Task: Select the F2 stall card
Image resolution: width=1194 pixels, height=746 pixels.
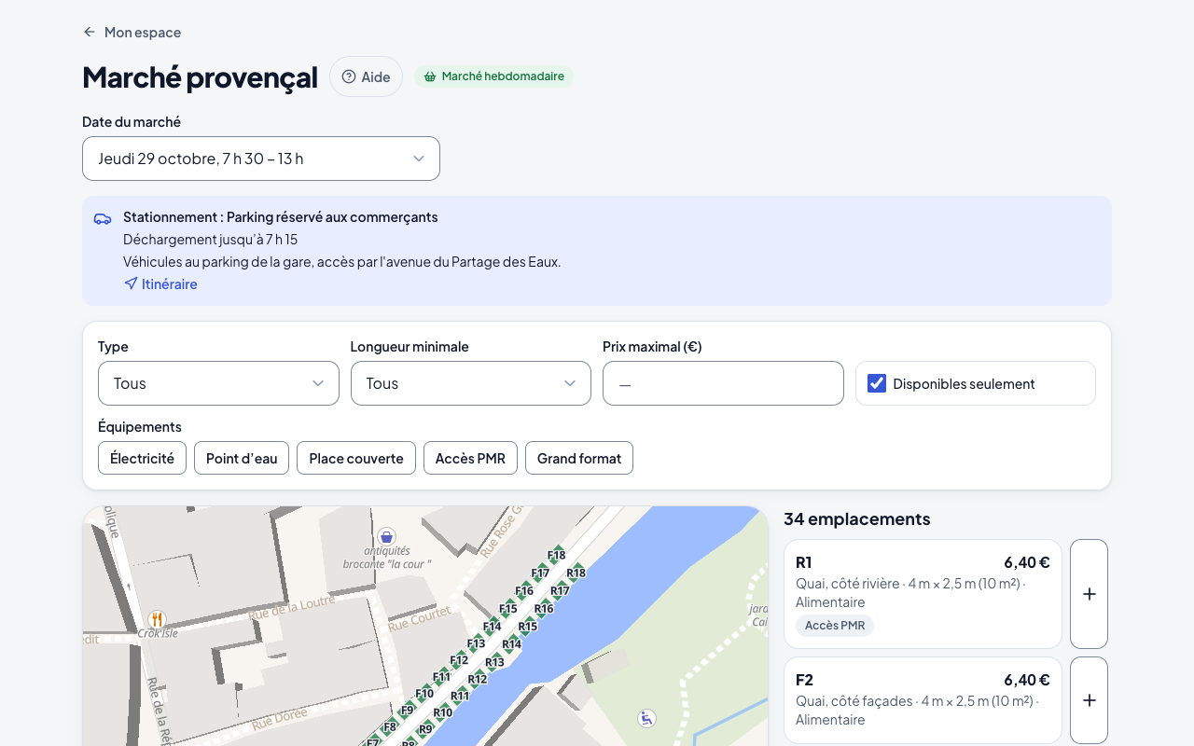Action: tap(923, 700)
